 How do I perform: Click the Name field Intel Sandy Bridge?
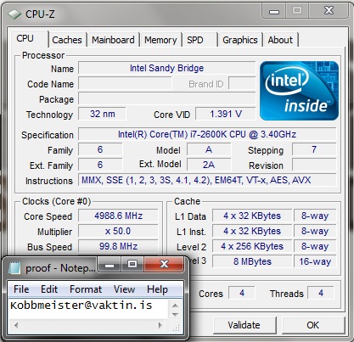pos(167,68)
